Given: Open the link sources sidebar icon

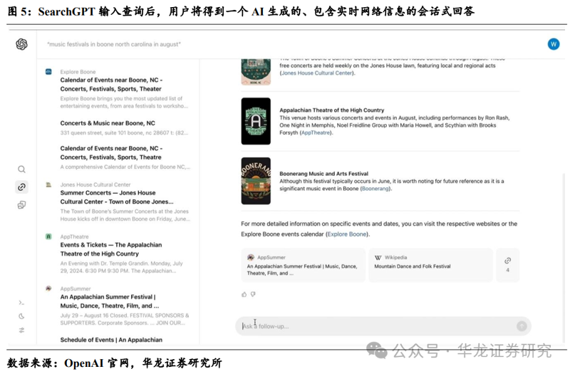Looking at the screenshot, I should [22, 187].
